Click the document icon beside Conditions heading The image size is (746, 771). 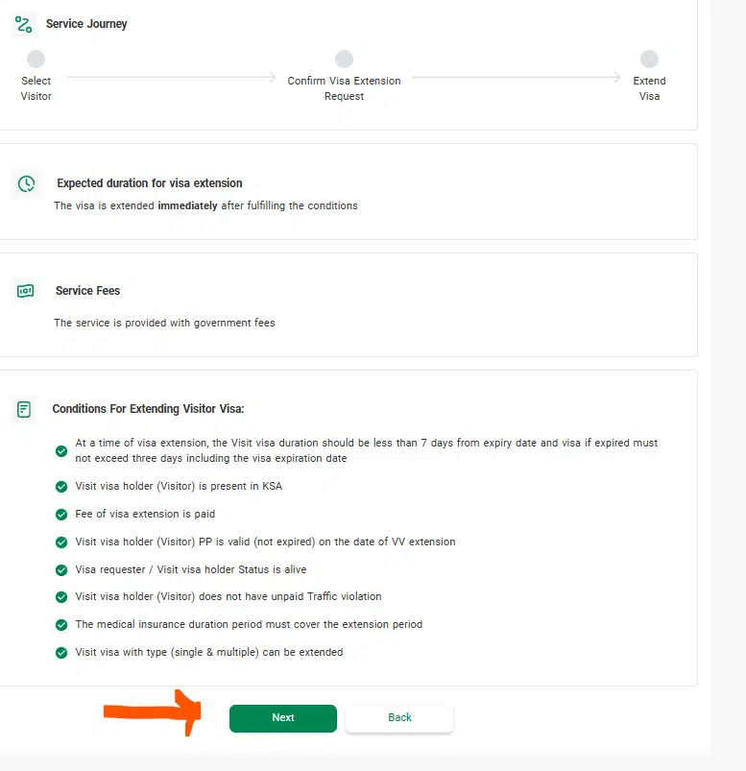[24, 409]
